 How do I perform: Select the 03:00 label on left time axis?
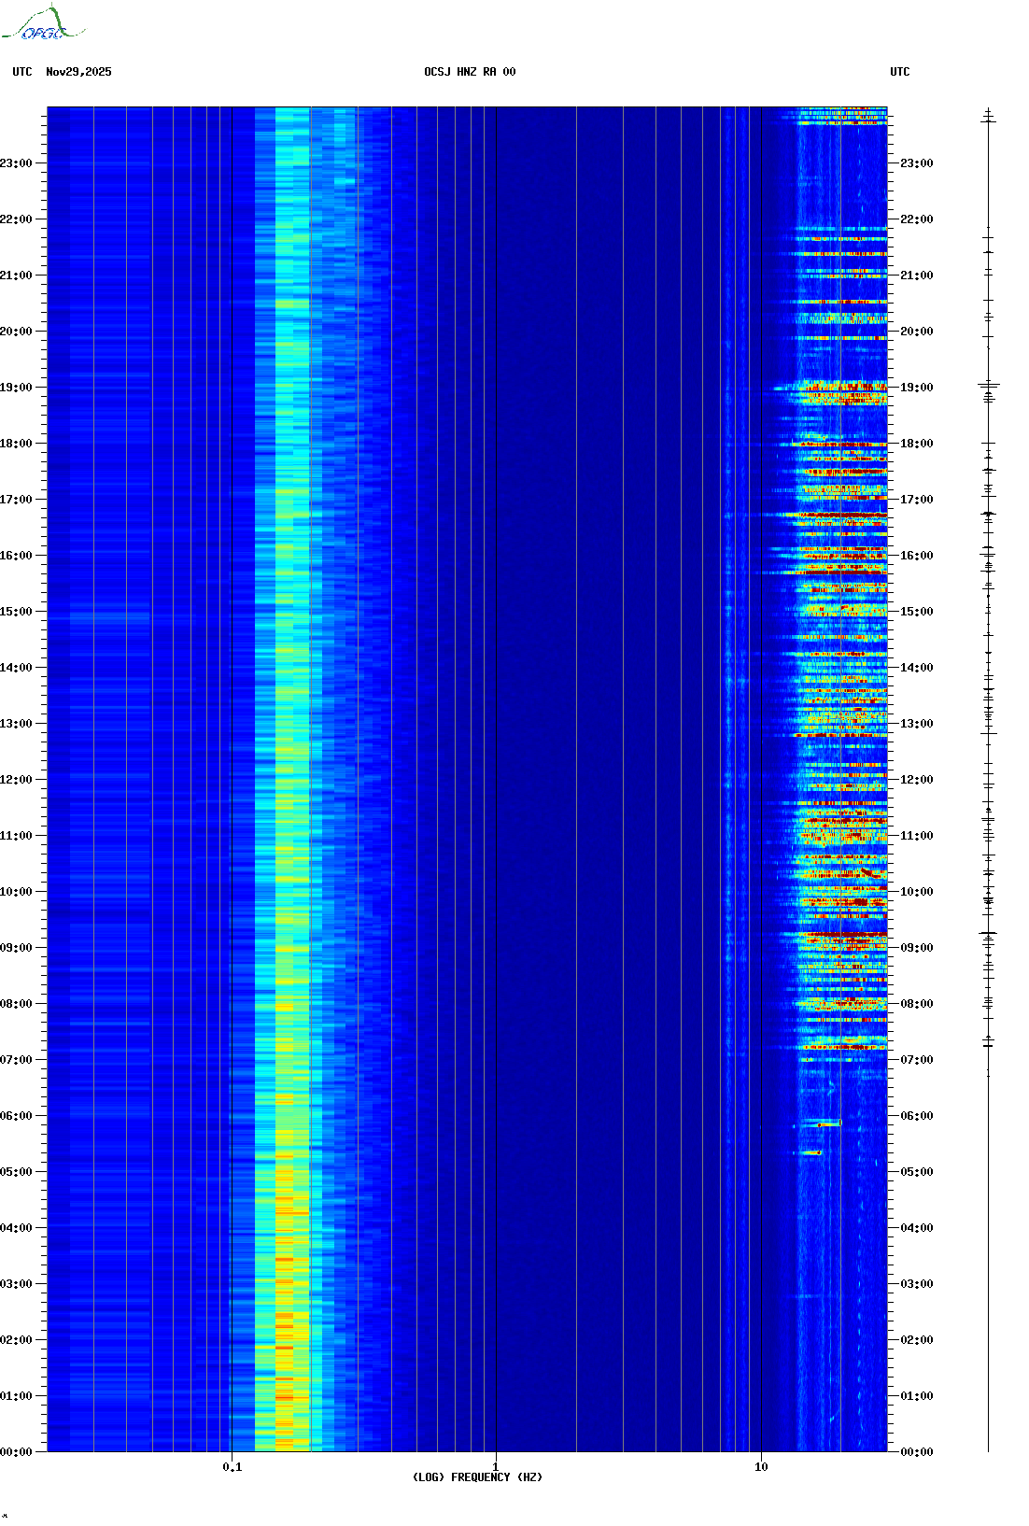[17, 1284]
